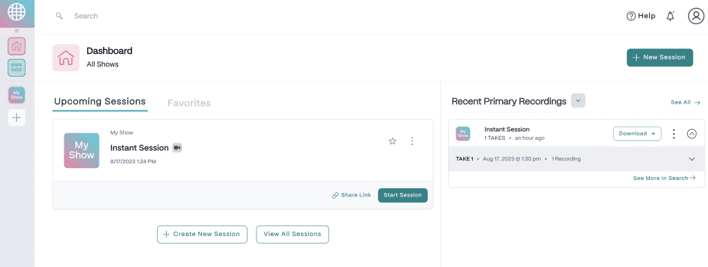Favorite the Instant Session with star
708x267 pixels.
[x=393, y=141]
